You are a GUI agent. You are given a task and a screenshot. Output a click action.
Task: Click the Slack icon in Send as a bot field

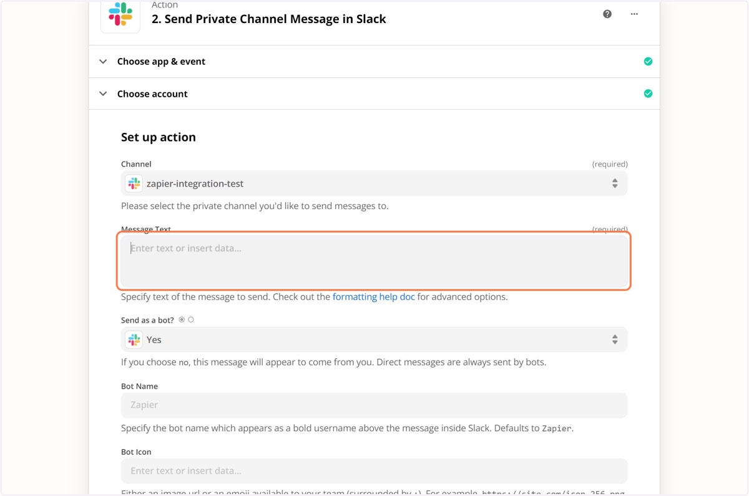click(x=134, y=339)
